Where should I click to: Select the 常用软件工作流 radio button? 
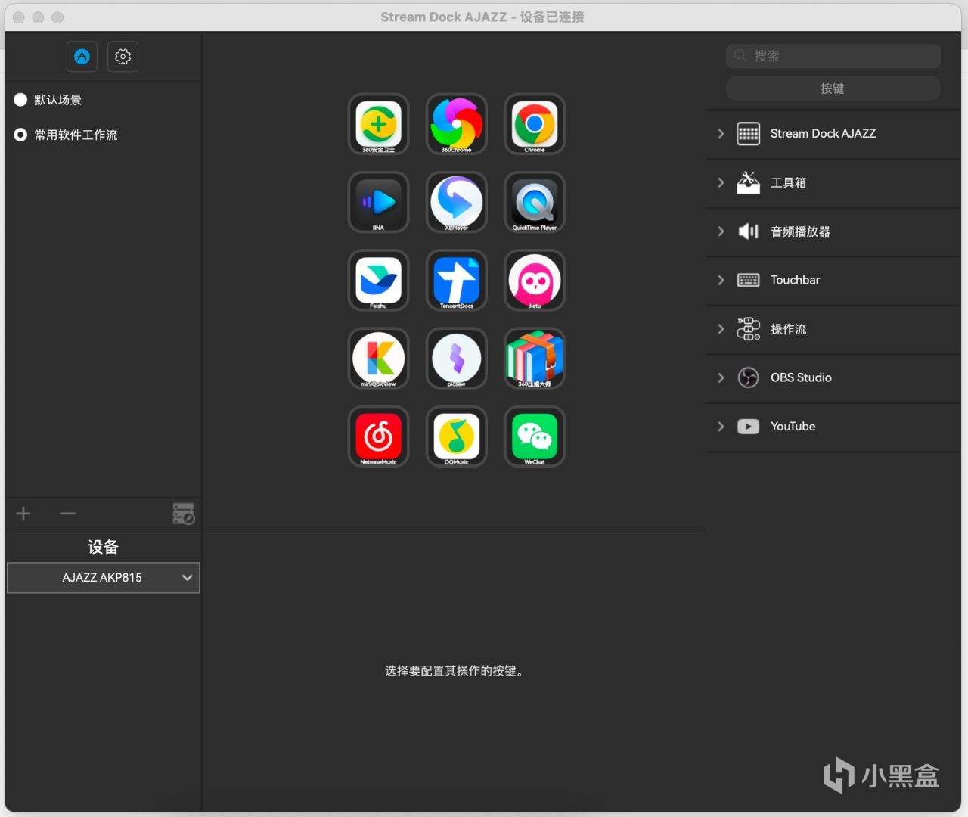(x=20, y=135)
